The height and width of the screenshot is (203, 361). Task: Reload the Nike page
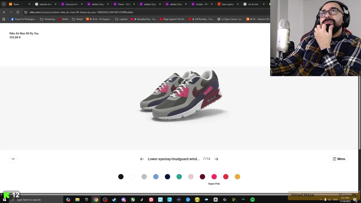pyautogui.click(x=17, y=12)
